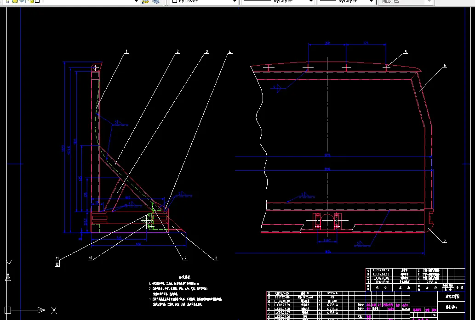Select balloon number 6 on front view
Image resolution: width=475 pixels, height=320 pixels.
[445, 65]
